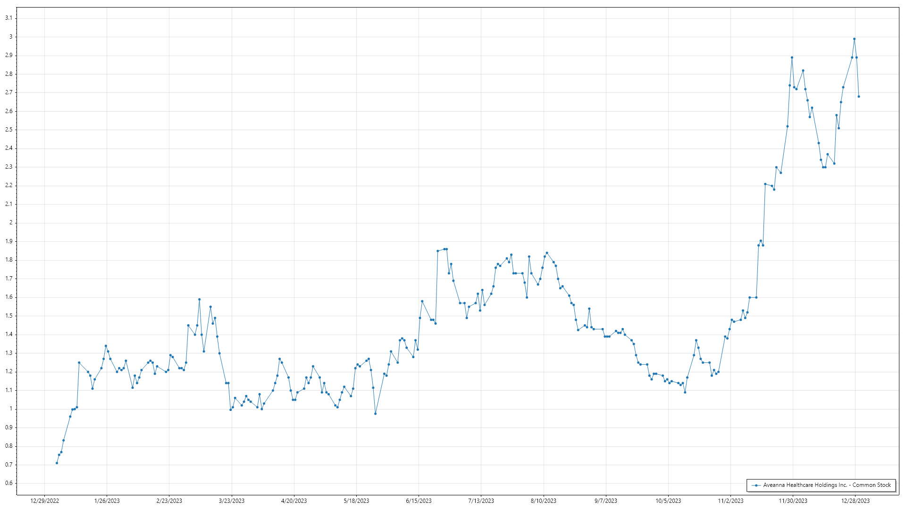Click the 1.84 peak point after 8/10/2023
Image resolution: width=906 pixels, height=509 pixels.
pyautogui.click(x=547, y=253)
